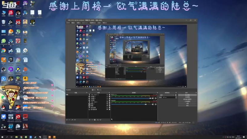Toggle lock on 显示器采集 source
The height and width of the screenshot is (139, 247).
pyautogui.click(x=110, y=109)
